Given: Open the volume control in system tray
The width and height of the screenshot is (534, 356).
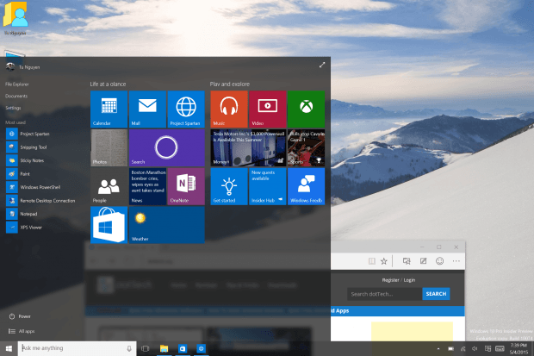Looking at the screenshot, I should (x=473, y=348).
